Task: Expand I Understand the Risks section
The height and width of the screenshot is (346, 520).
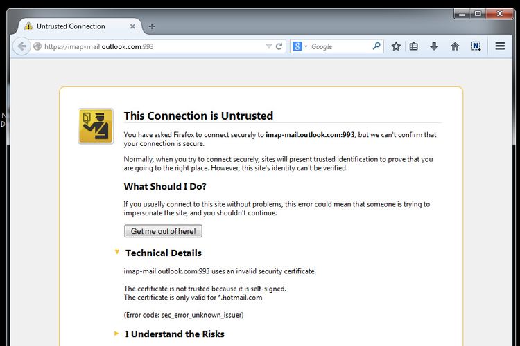Action: (117, 334)
